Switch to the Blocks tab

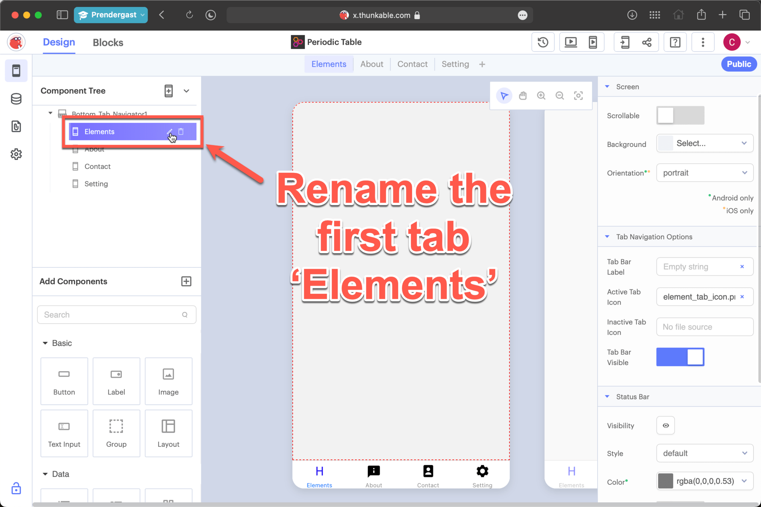pyautogui.click(x=108, y=42)
